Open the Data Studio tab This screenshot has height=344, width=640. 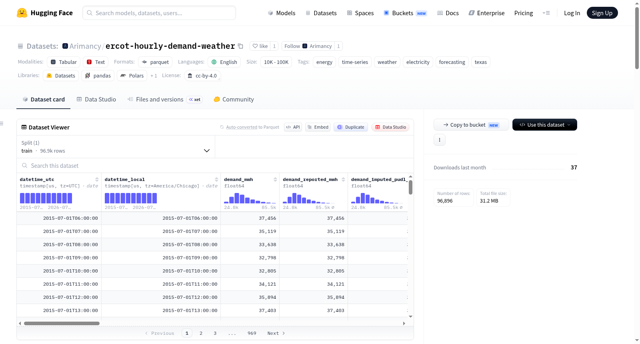[x=96, y=99]
